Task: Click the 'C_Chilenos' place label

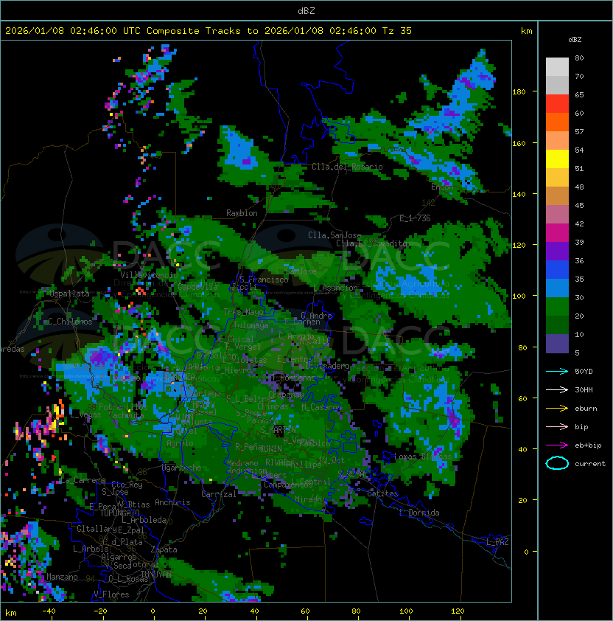Action: pyautogui.click(x=70, y=322)
